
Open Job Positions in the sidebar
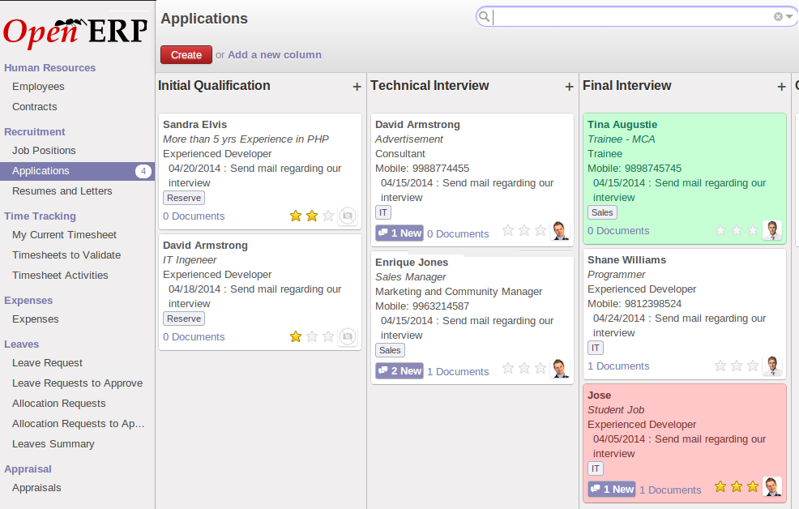(x=44, y=151)
